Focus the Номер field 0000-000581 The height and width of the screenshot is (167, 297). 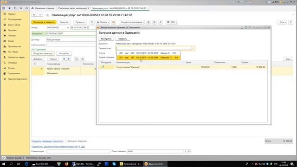point(56,28)
